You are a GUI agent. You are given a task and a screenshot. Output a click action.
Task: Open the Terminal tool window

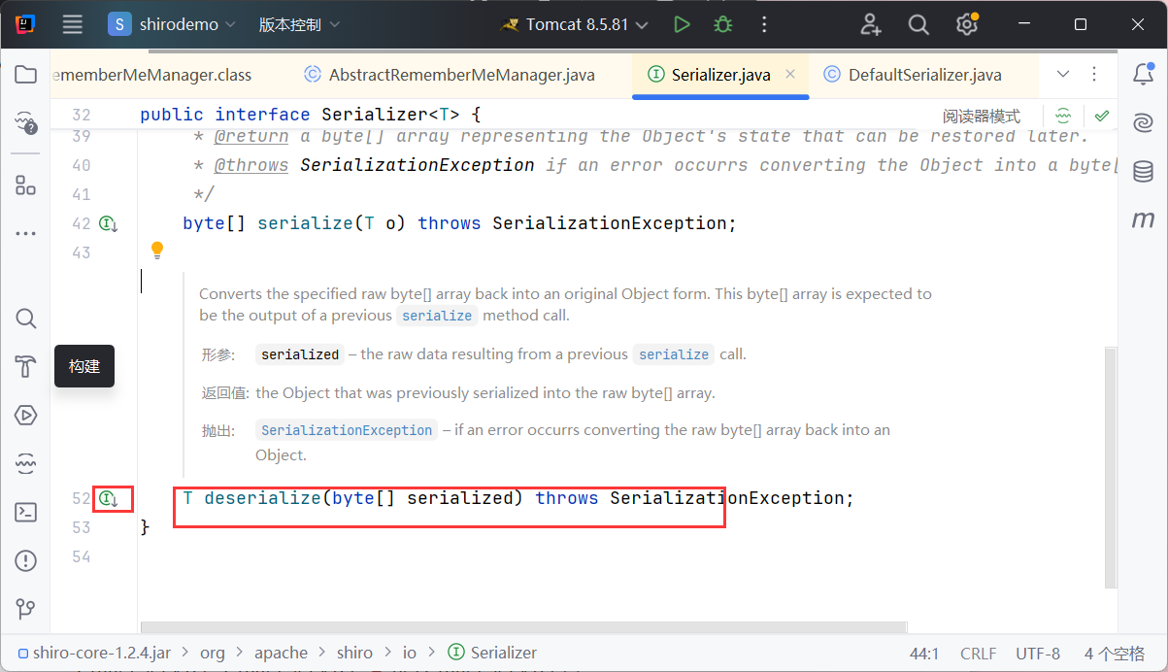(x=26, y=512)
